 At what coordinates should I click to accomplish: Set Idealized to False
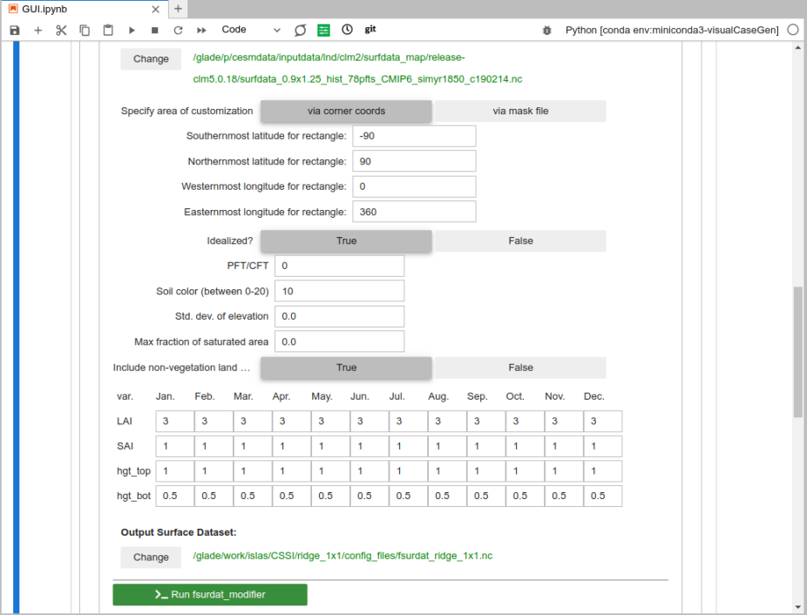click(520, 241)
